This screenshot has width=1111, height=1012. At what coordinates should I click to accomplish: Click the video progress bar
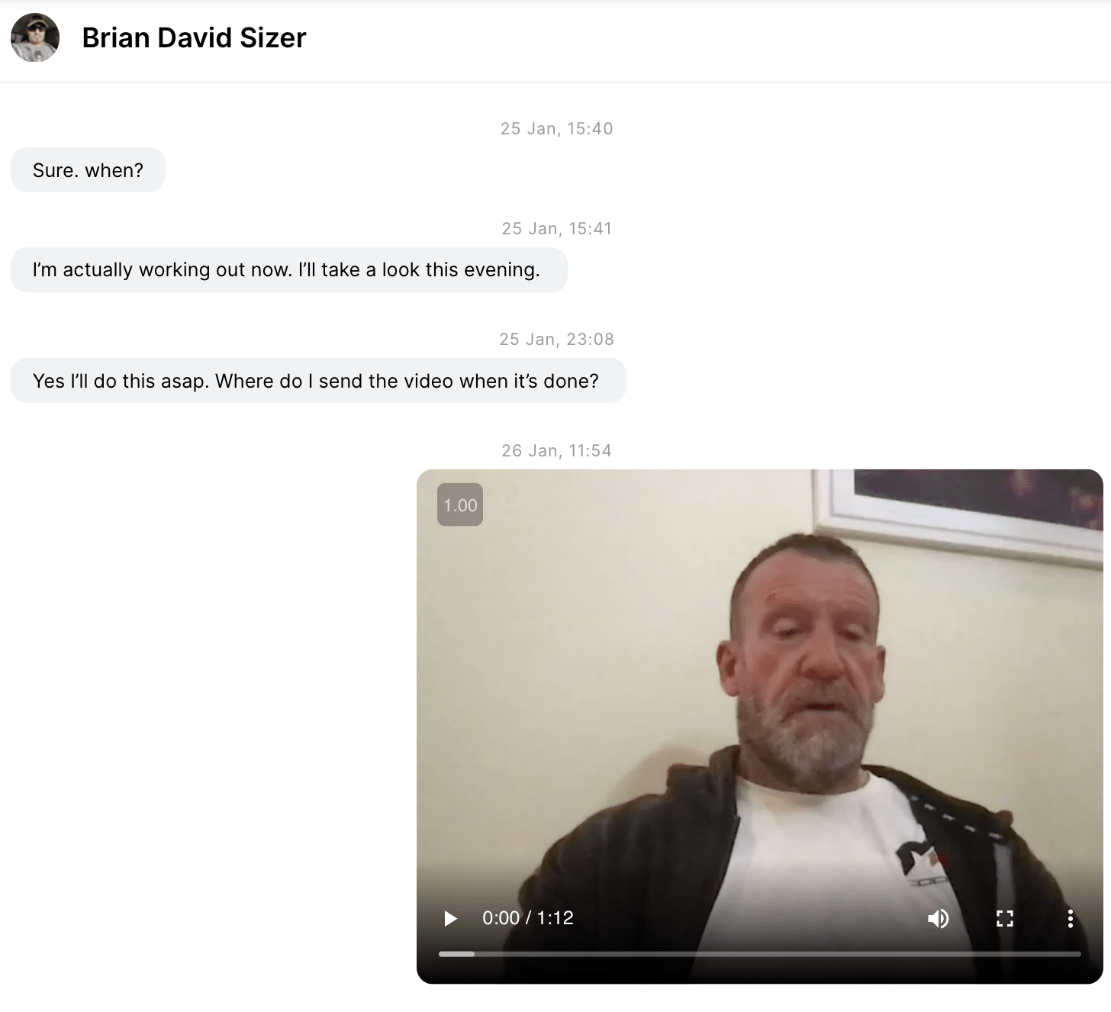point(760,954)
